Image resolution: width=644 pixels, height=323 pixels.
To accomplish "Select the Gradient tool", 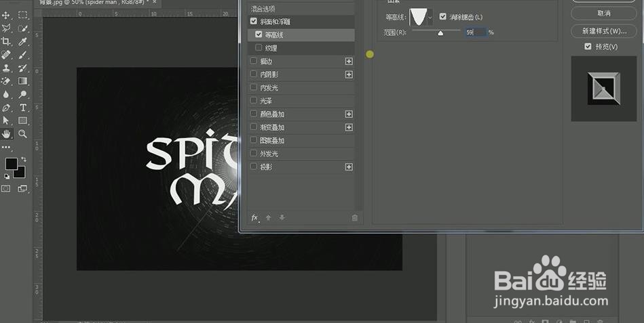I will 23,81.
